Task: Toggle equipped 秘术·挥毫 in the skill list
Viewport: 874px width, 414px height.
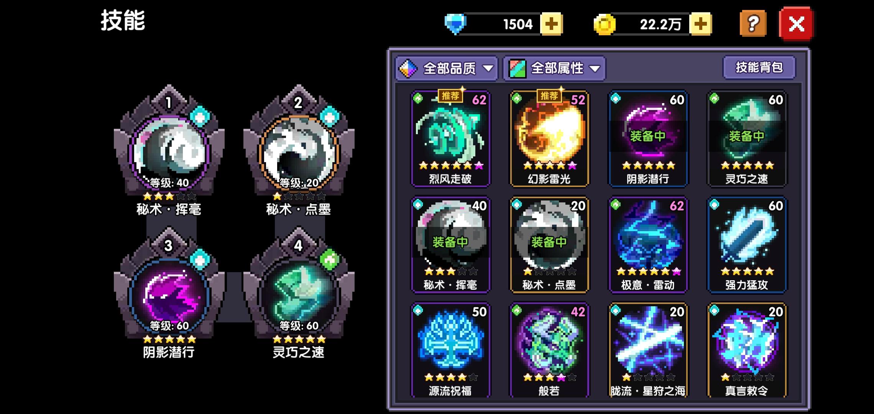Action: [450, 245]
